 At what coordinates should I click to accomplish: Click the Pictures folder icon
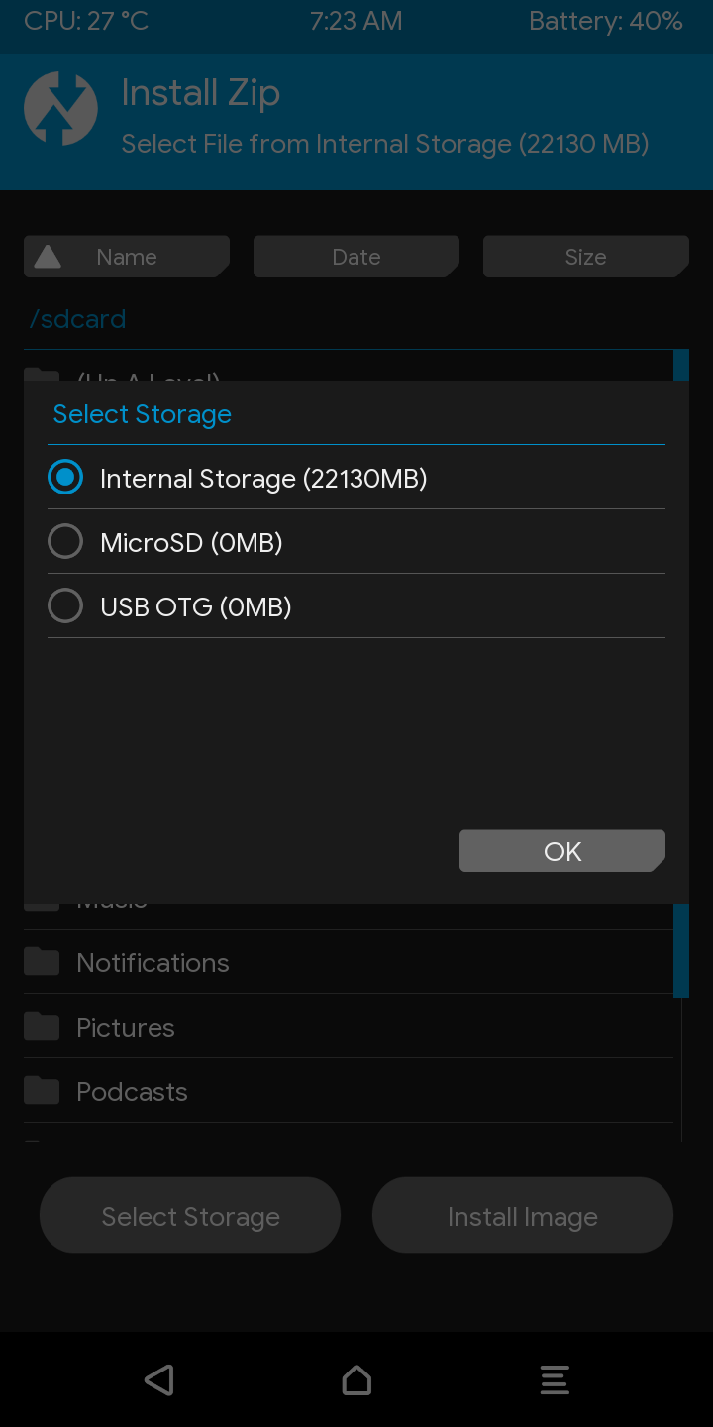click(42, 1026)
